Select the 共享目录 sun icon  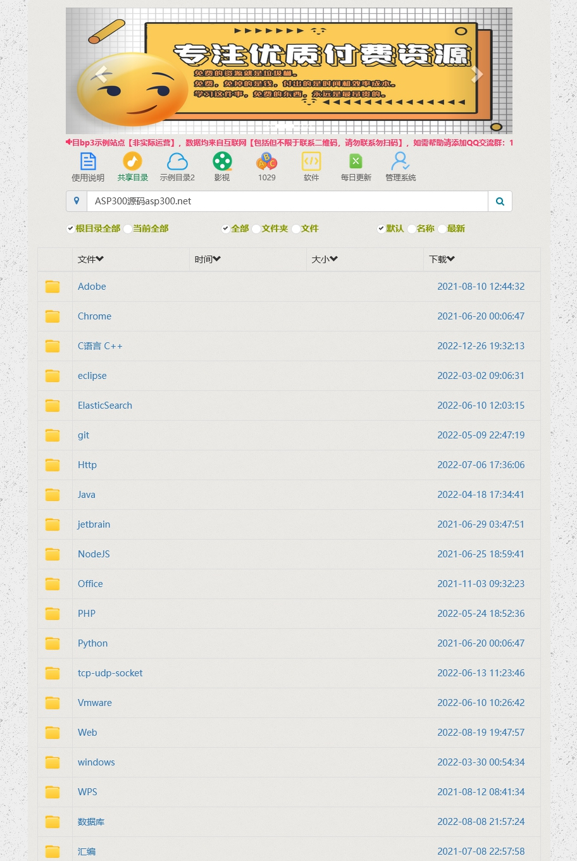(132, 161)
